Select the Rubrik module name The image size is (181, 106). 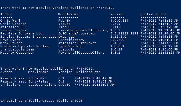[64, 21]
